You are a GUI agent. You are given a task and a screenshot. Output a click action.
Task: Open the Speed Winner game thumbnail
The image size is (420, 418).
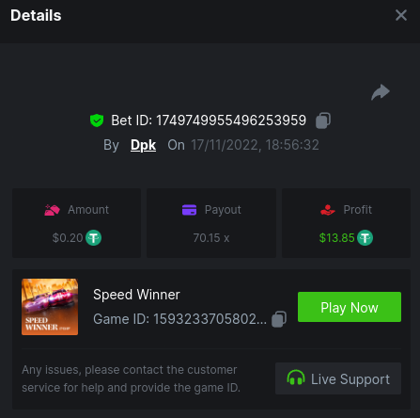coord(50,307)
